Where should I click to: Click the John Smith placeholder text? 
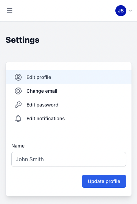tap(30, 159)
